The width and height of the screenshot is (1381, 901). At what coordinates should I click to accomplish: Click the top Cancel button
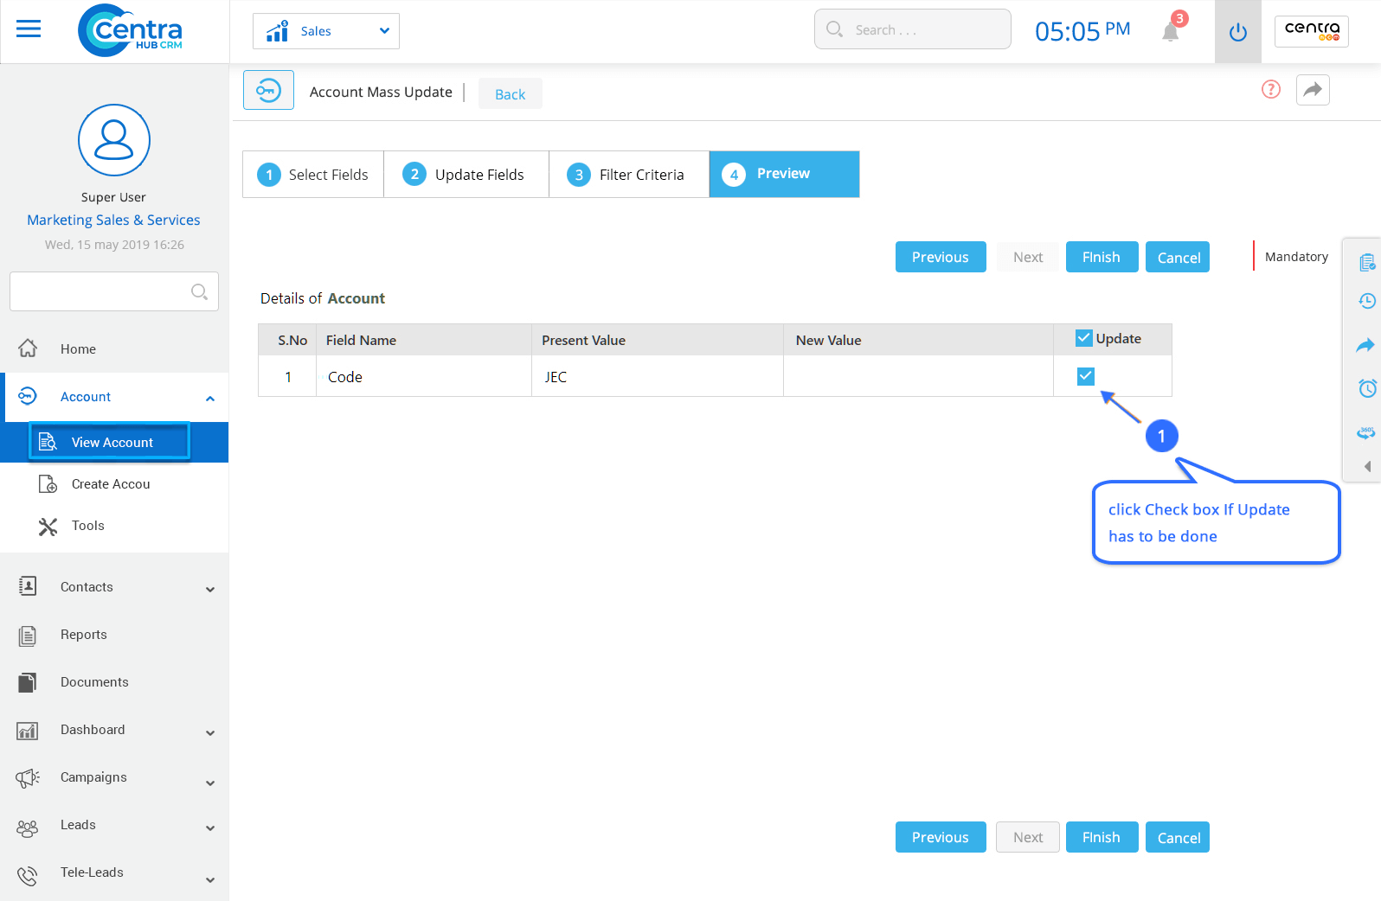1178,257
